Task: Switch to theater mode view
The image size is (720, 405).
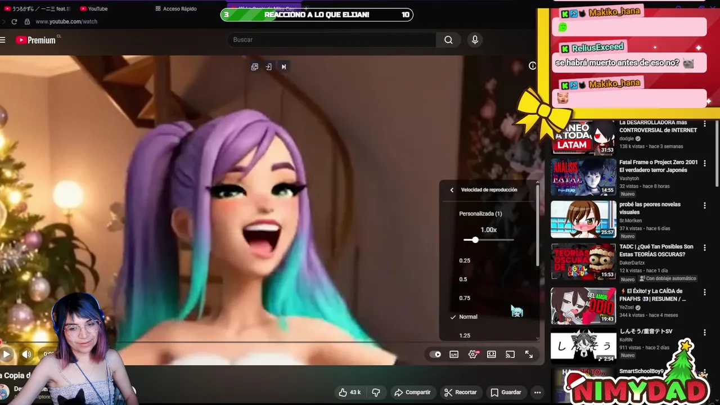Action: tap(492, 354)
